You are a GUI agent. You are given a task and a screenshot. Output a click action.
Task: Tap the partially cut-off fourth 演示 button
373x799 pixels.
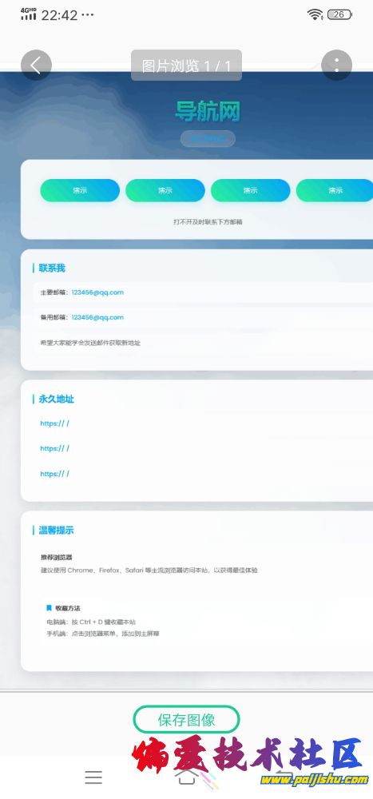tap(335, 191)
